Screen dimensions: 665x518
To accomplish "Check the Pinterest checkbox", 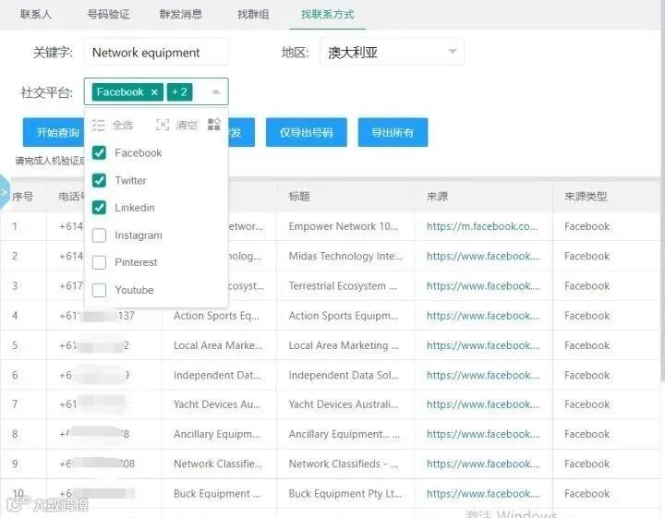I will pos(99,262).
